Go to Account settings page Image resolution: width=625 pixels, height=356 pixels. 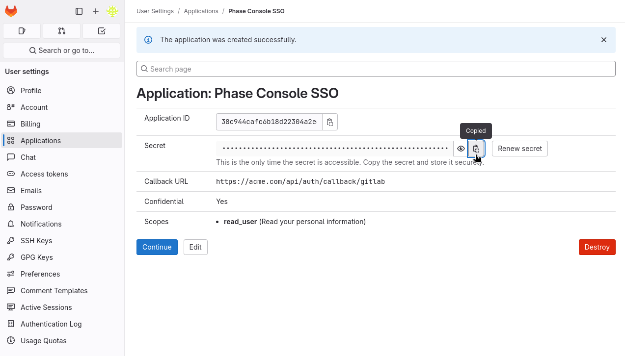coord(62,107)
